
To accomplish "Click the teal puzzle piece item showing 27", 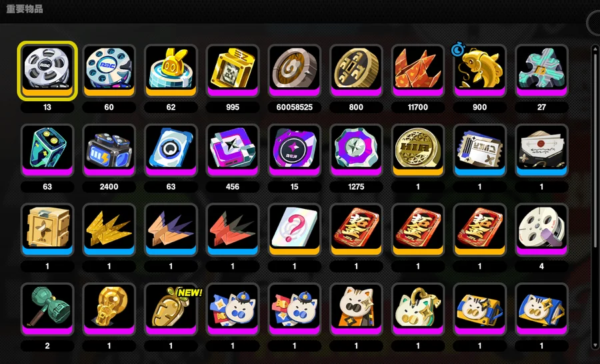I will 541,71.
